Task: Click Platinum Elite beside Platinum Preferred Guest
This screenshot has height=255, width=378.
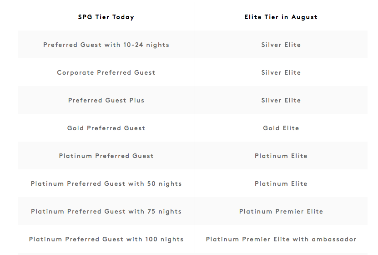Action: click(x=281, y=156)
